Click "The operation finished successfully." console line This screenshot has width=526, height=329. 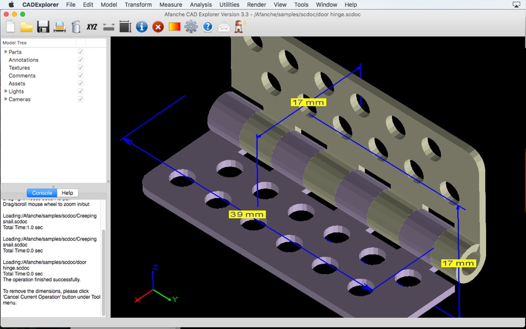[x=42, y=279]
